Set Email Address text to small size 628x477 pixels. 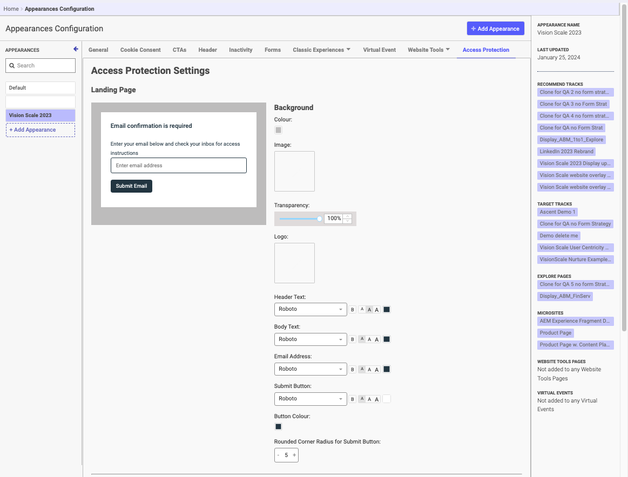point(362,370)
